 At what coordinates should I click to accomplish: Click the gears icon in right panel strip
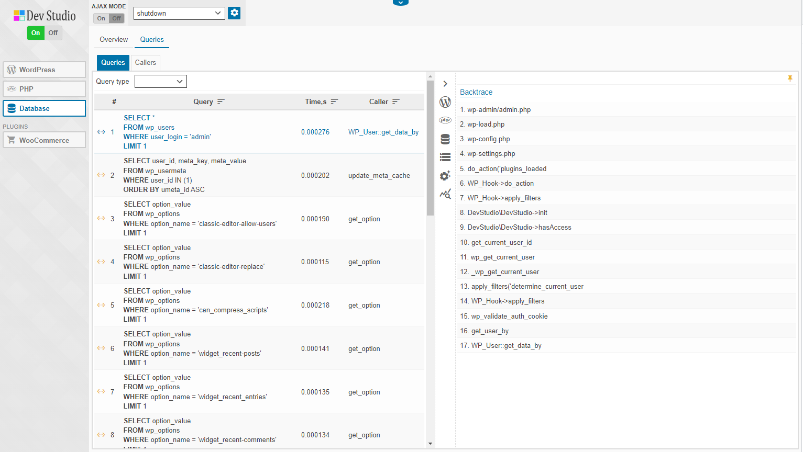[445, 175]
